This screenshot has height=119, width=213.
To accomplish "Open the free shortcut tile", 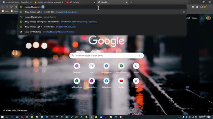I will 136,83.
